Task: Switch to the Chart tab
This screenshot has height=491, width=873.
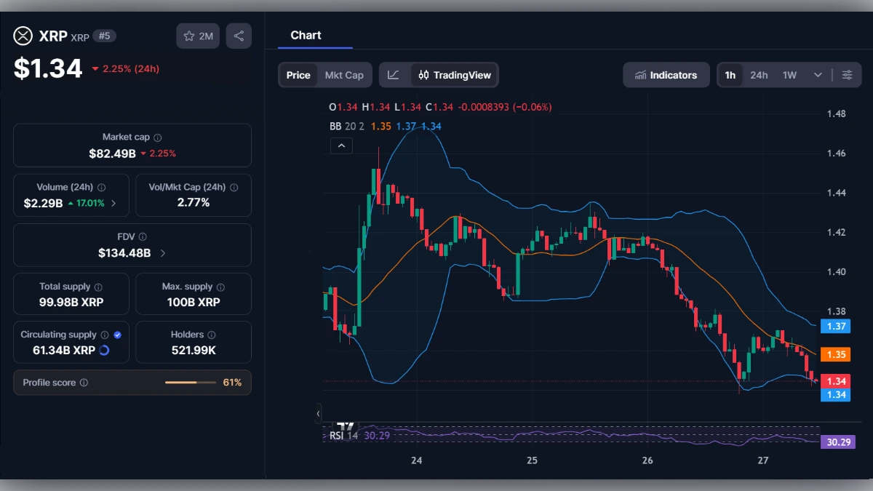Action: 306,35
